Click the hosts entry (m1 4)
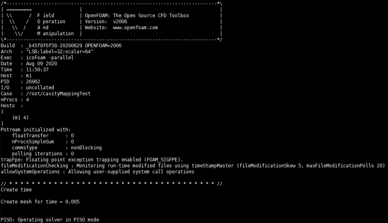388x223 pixels. point(20,118)
